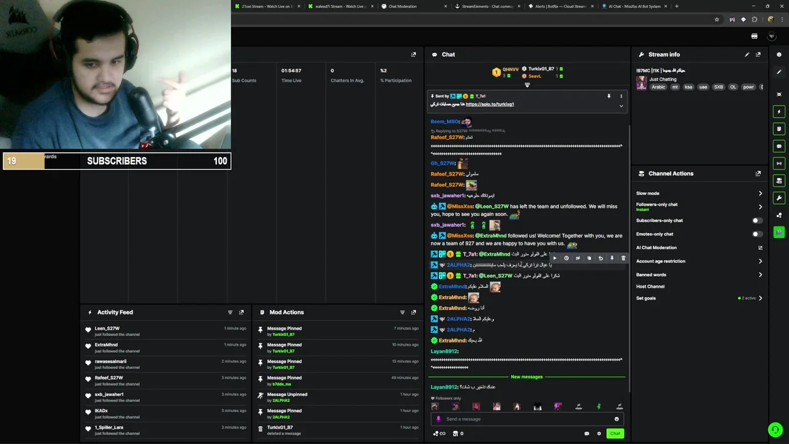Reply to the hovered chat message
Screen dimensions: 789x444
pyautogui.click(x=600, y=258)
